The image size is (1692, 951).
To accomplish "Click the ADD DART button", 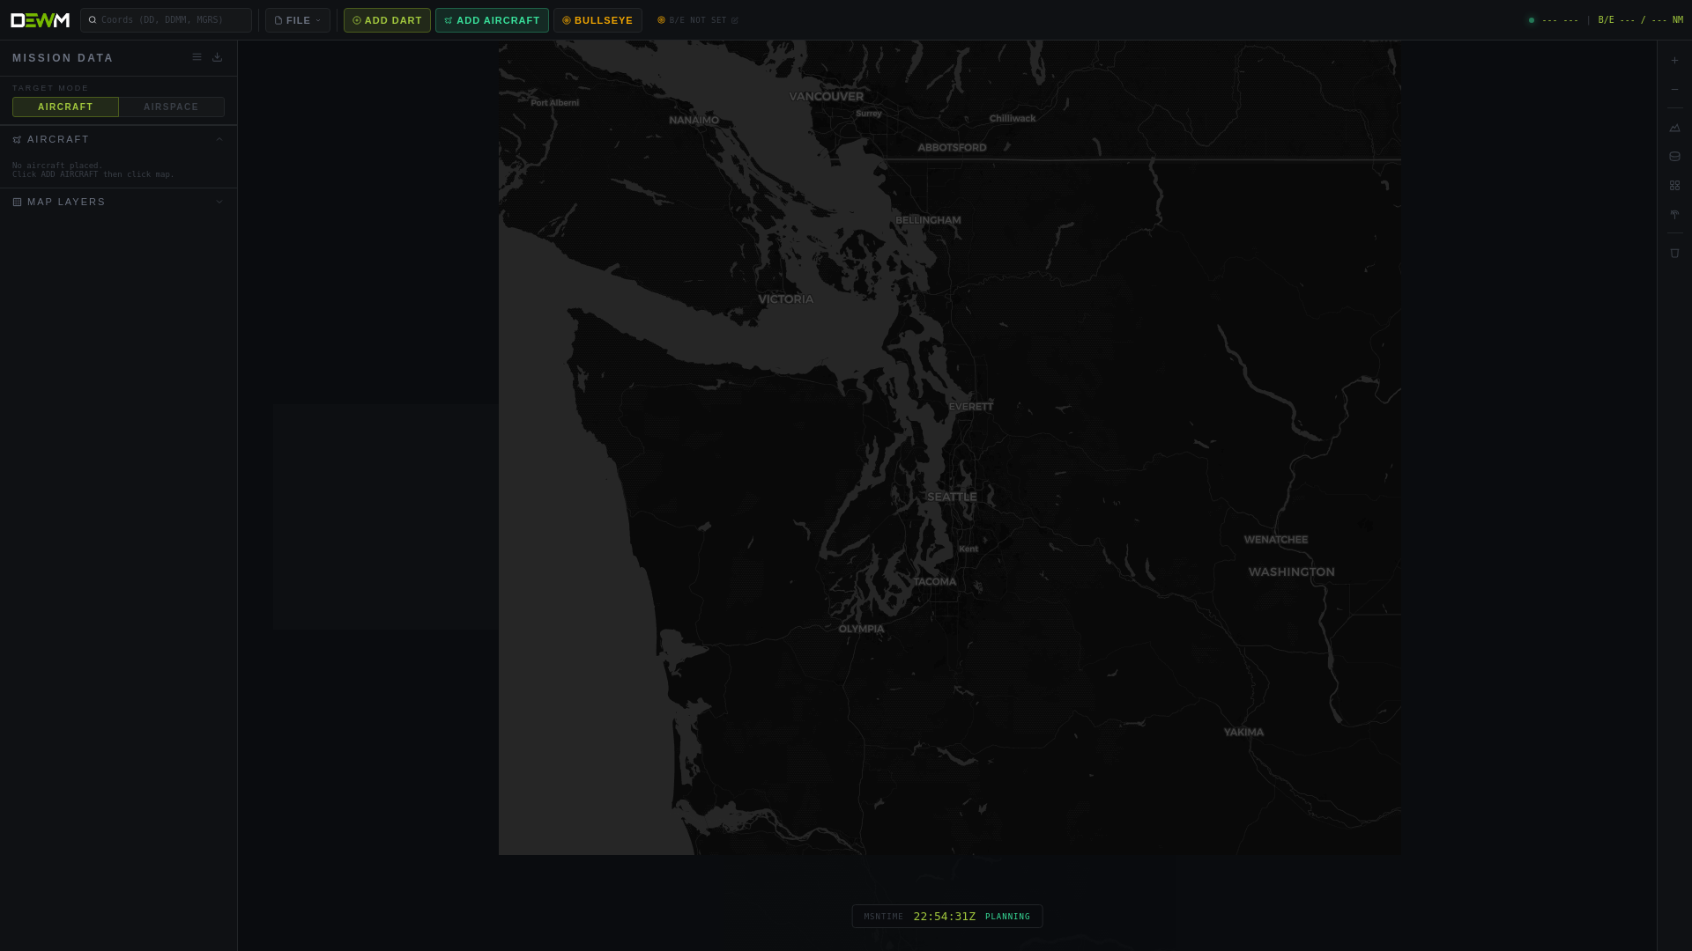I will (x=387, y=20).
